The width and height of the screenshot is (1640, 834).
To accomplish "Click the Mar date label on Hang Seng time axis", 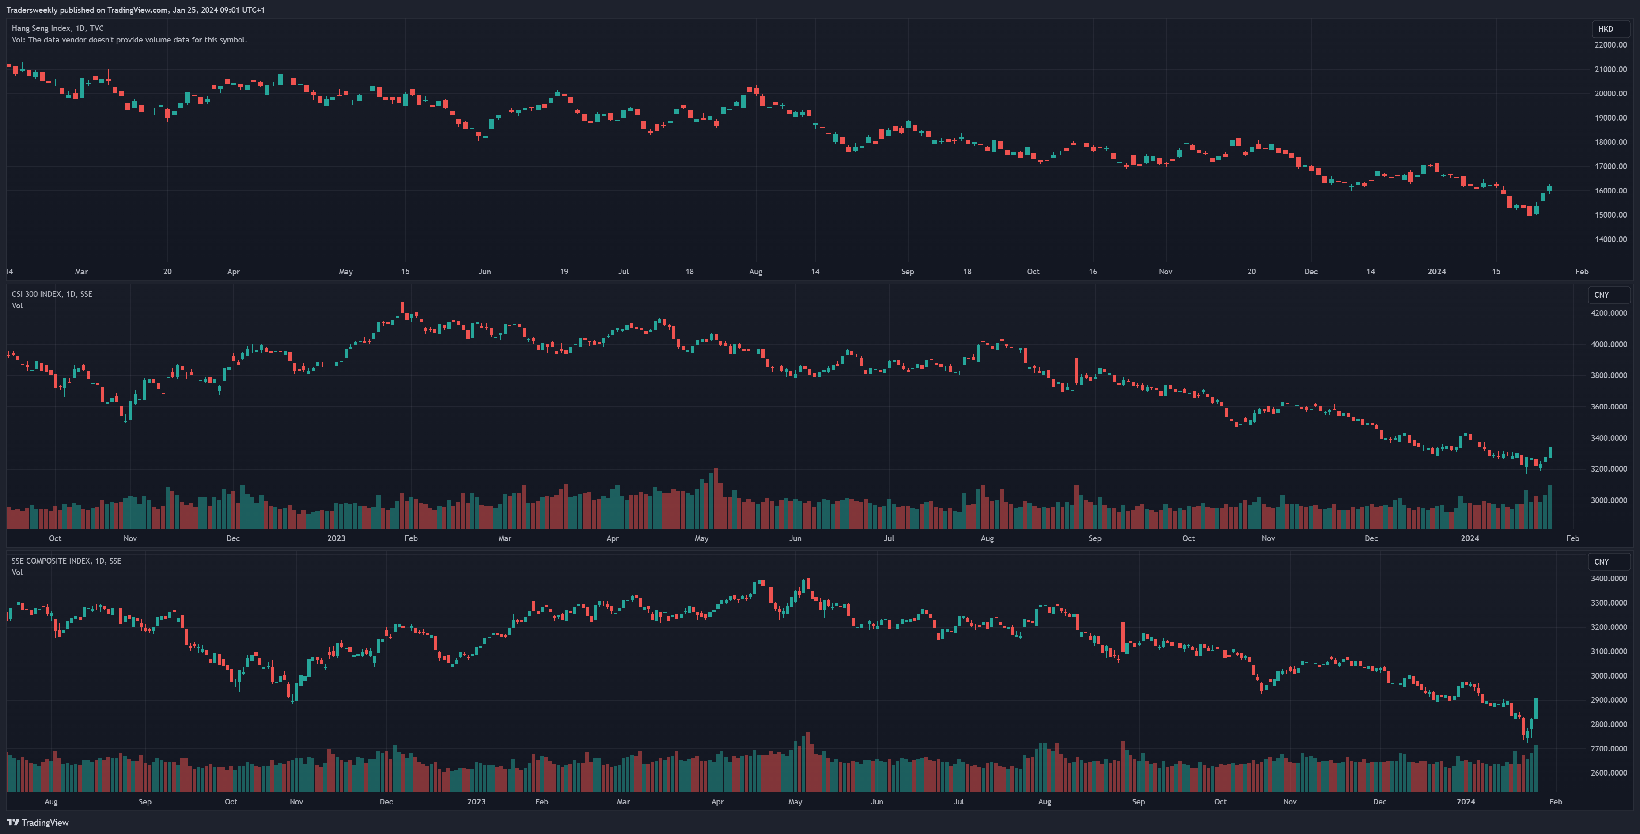I will (81, 272).
